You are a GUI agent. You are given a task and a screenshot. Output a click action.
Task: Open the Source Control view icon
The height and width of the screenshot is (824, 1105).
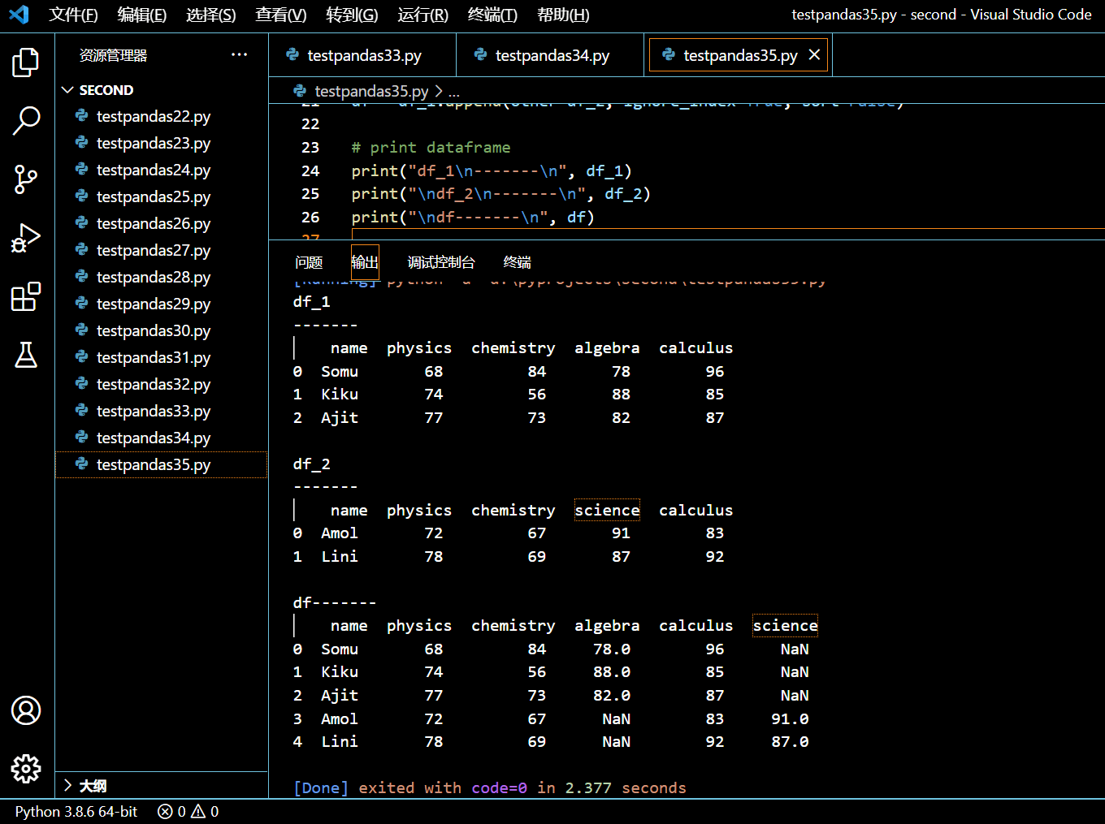click(x=26, y=179)
